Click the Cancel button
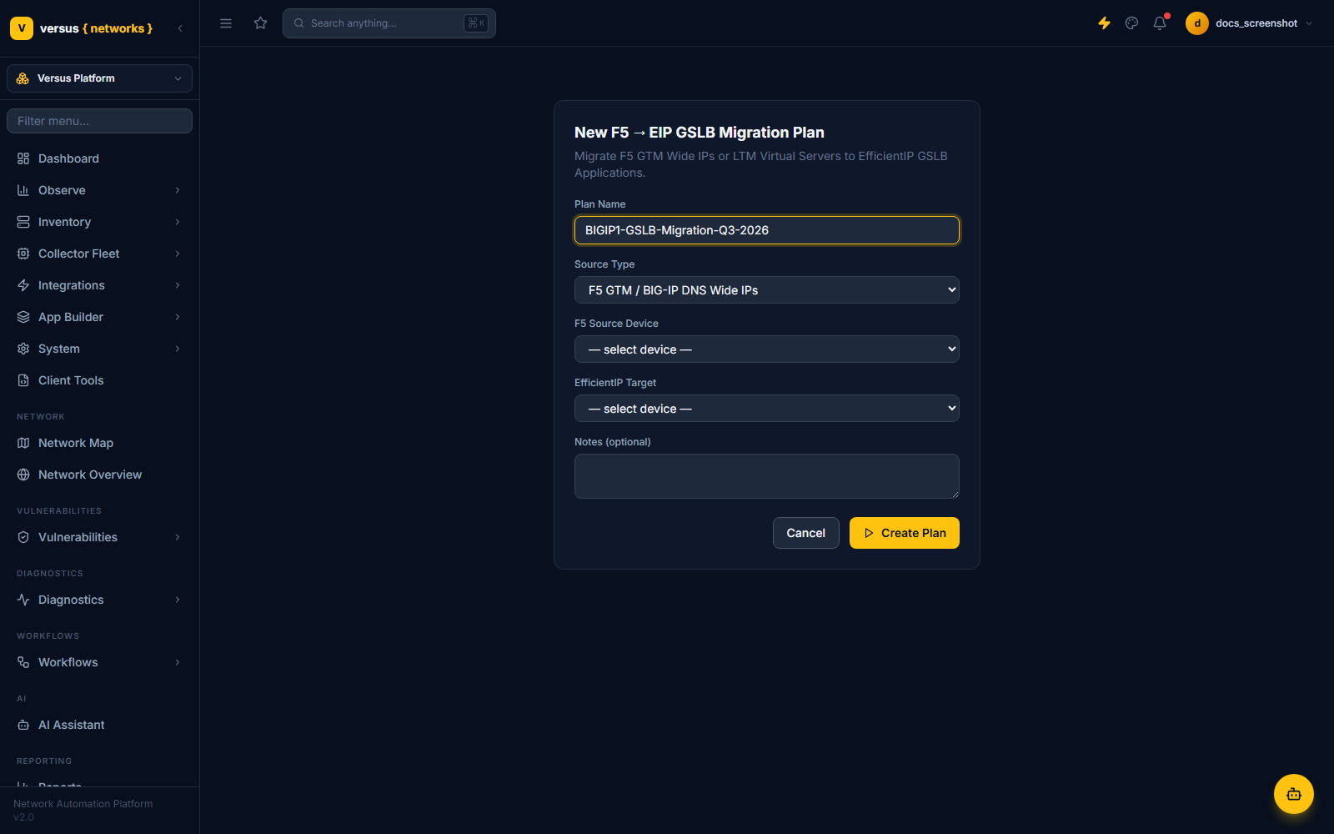 coord(806,533)
